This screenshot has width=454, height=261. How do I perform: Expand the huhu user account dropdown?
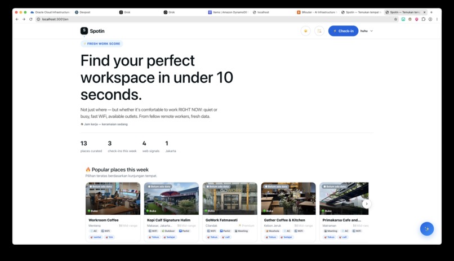coord(367,31)
